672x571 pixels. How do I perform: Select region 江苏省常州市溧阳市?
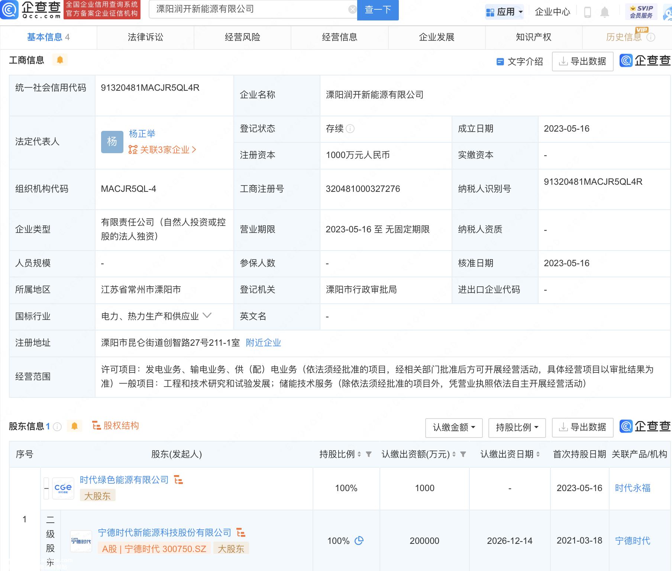(x=141, y=290)
